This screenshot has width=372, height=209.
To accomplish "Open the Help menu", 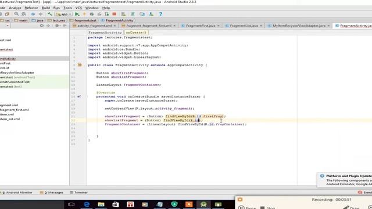I will [x=106, y=8].
